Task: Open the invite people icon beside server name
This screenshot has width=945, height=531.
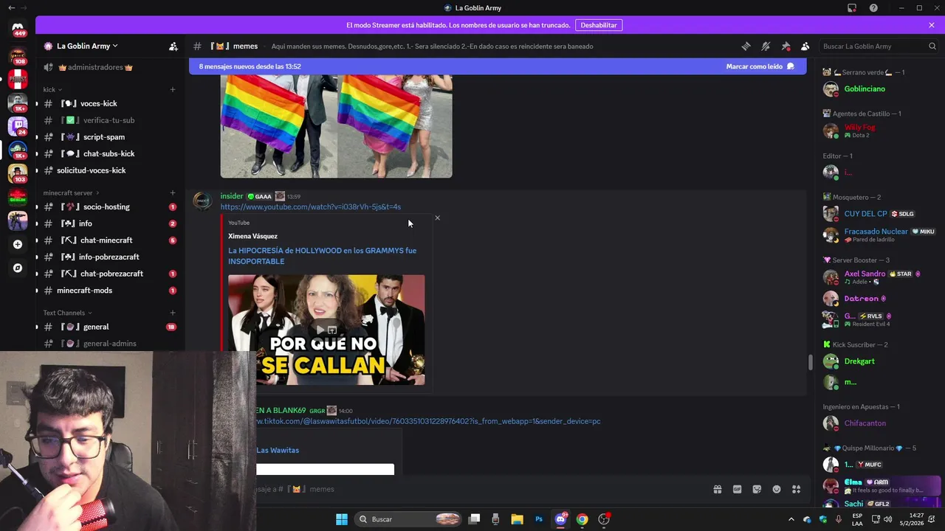Action: pyautogui.click(x=173, y=46)
